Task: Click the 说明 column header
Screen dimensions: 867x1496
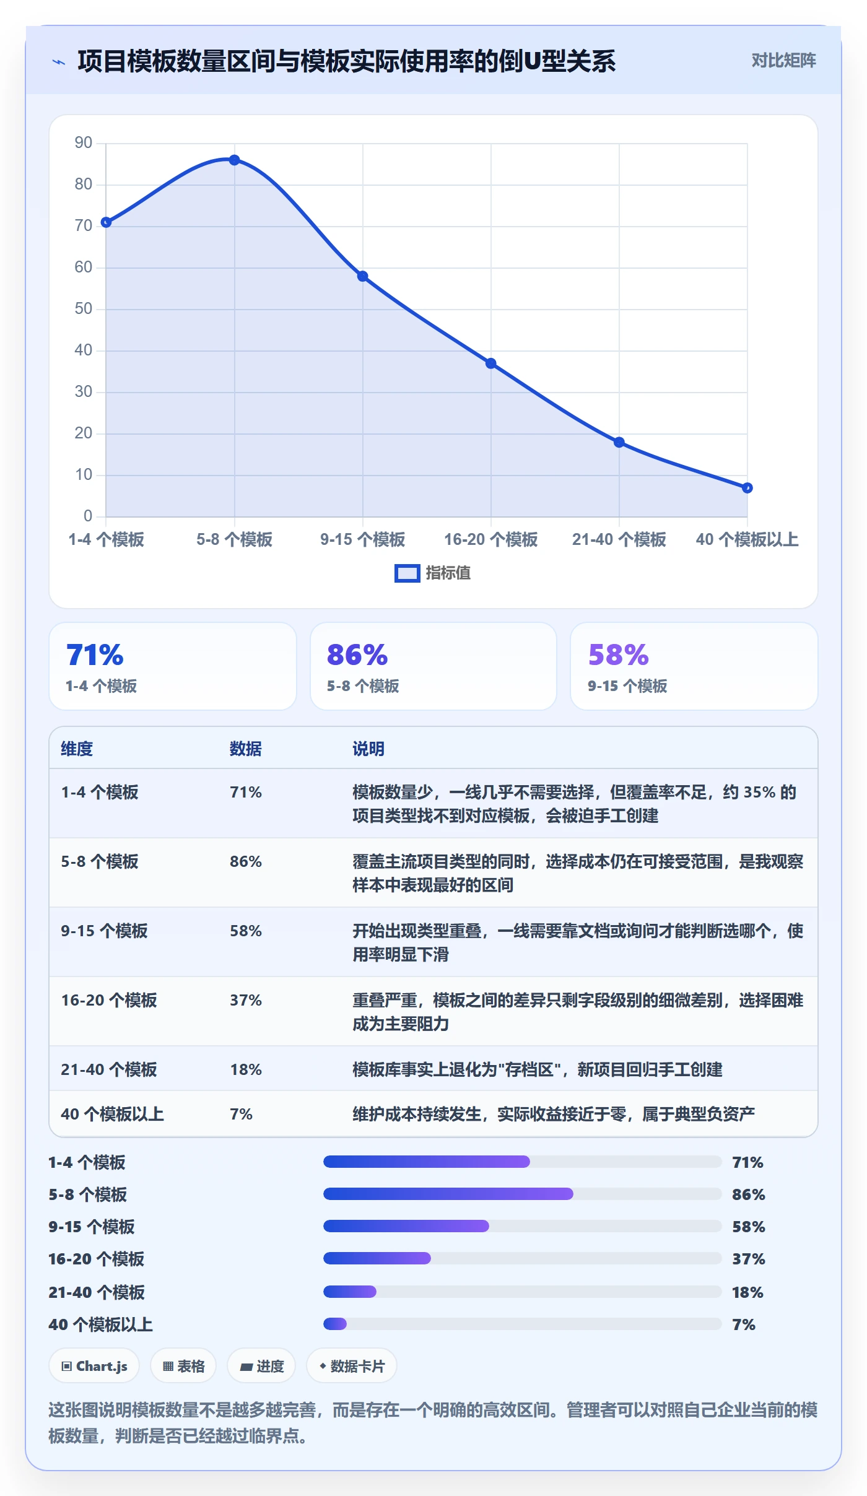Action: point(368,749)
